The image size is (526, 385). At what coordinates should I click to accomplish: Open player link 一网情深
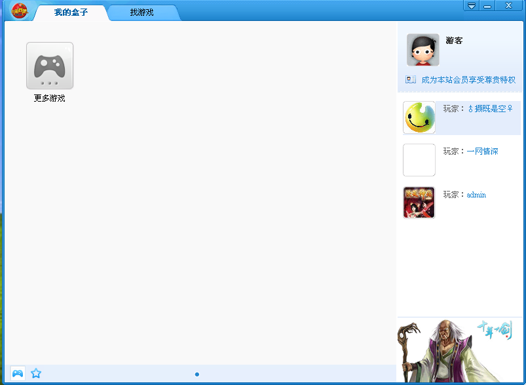click(482, 151)
